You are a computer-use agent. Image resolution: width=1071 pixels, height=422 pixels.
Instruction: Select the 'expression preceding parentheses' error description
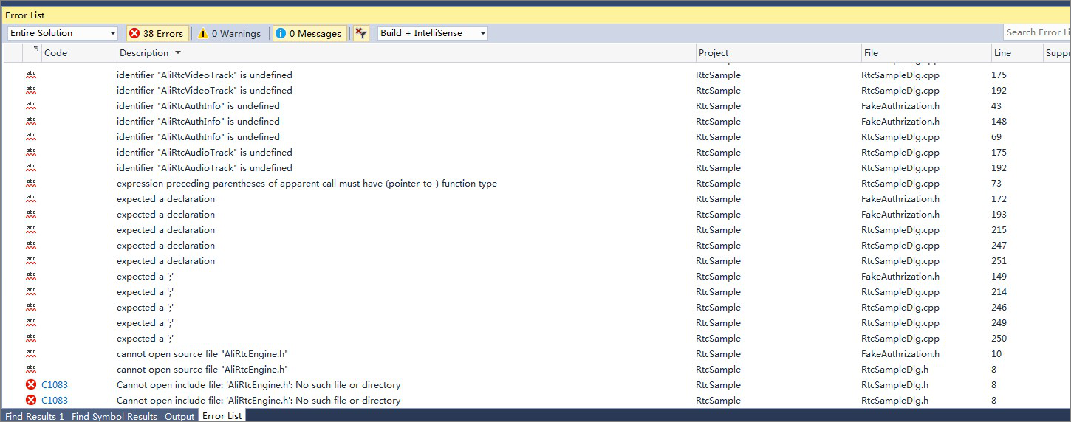pyautogui.click(x=307, y=184)
